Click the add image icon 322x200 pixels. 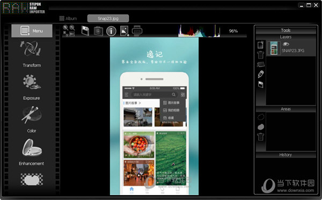[125, 31]
